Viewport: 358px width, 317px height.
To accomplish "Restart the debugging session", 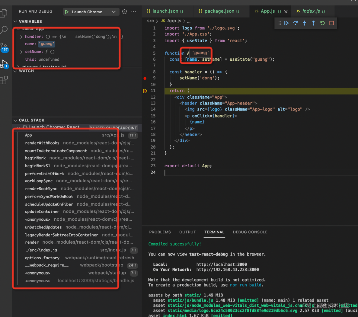I will 323,23.
